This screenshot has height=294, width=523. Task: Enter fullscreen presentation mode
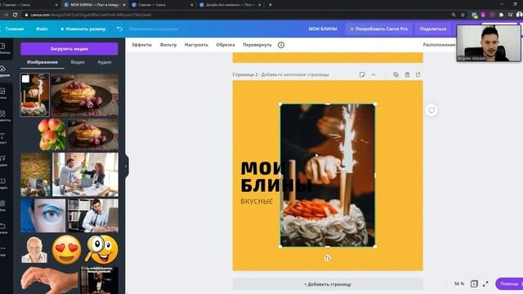(485, 283)
